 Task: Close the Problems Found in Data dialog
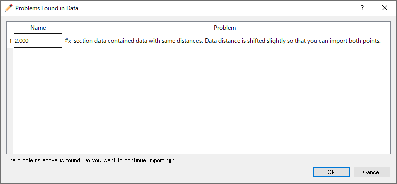click(385, 8)
